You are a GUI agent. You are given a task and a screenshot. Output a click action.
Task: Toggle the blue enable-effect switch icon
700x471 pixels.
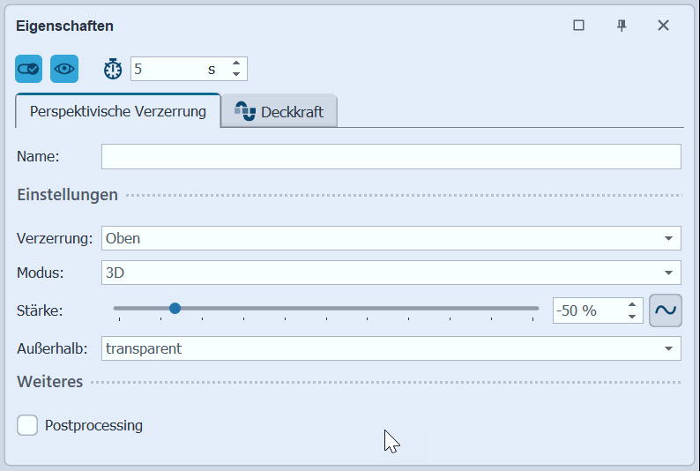pyautogui.click(x=29, y=68)
